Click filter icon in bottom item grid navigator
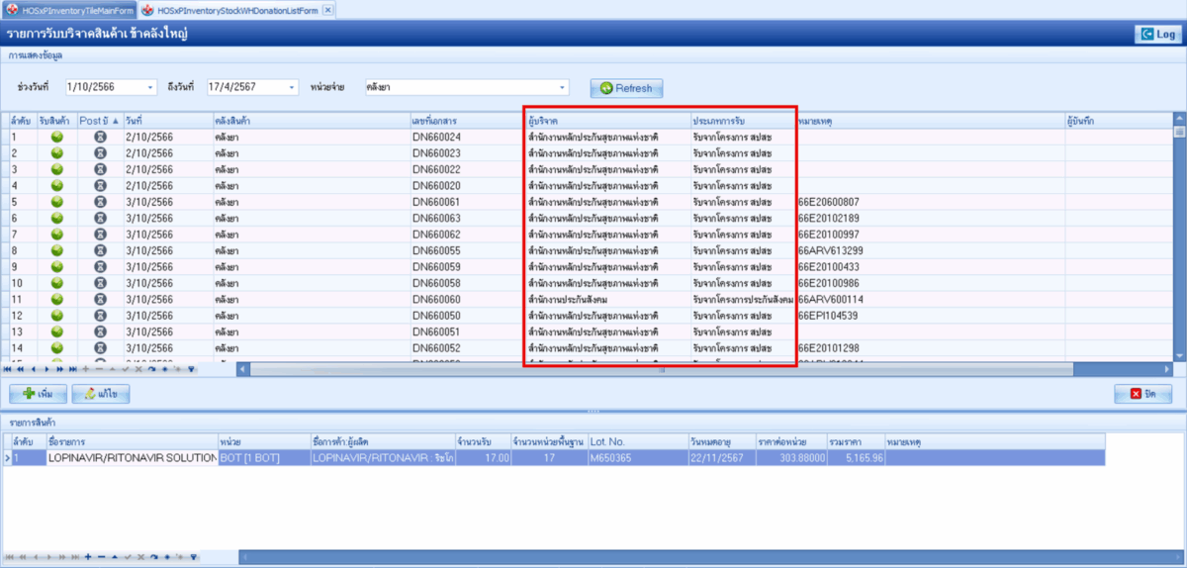The width and height of the screenshot is (1187, 568). (x=192, y=557)
